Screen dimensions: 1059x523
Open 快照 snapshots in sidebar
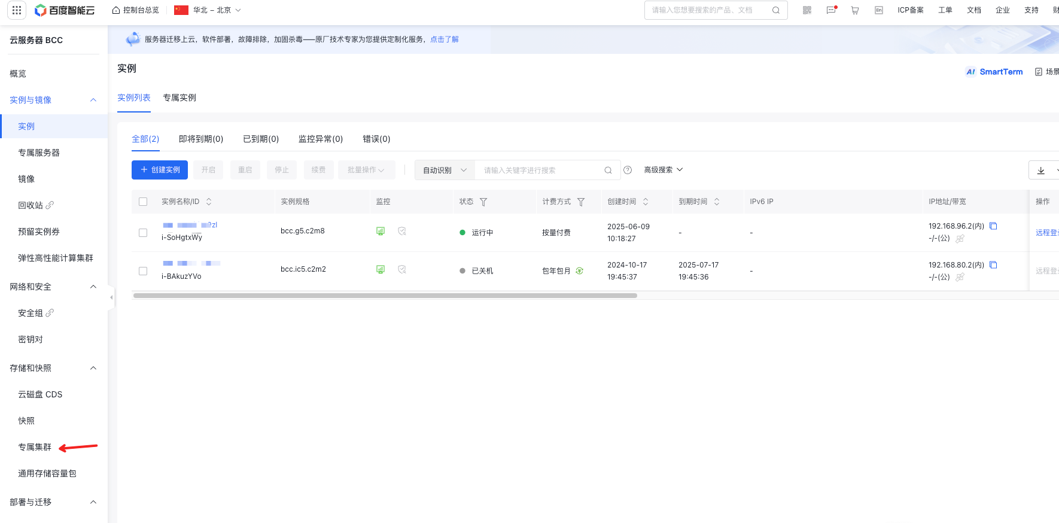[26, 421]
